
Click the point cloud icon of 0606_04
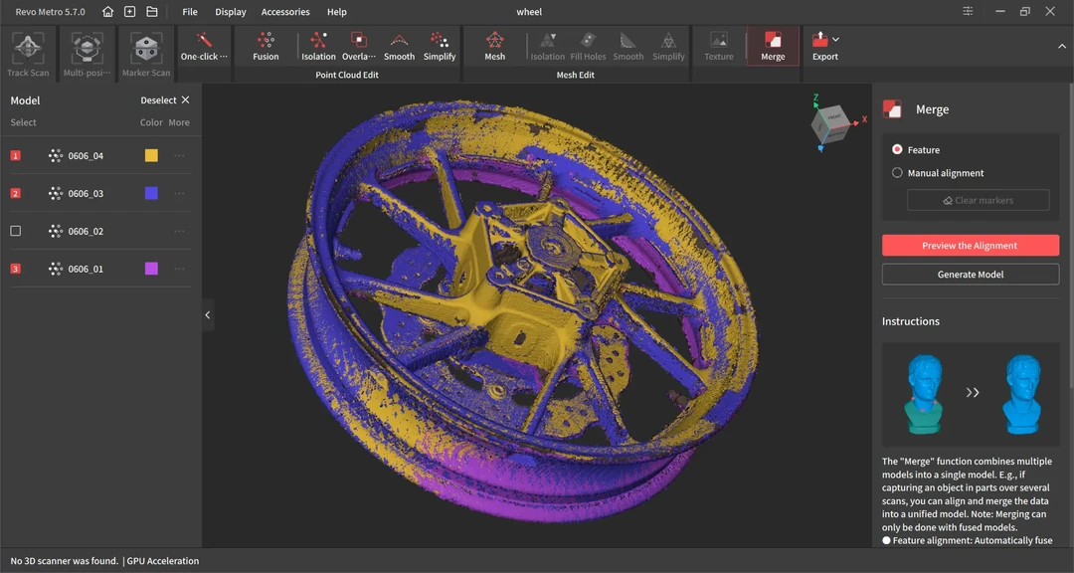click(x=56, y=155)
